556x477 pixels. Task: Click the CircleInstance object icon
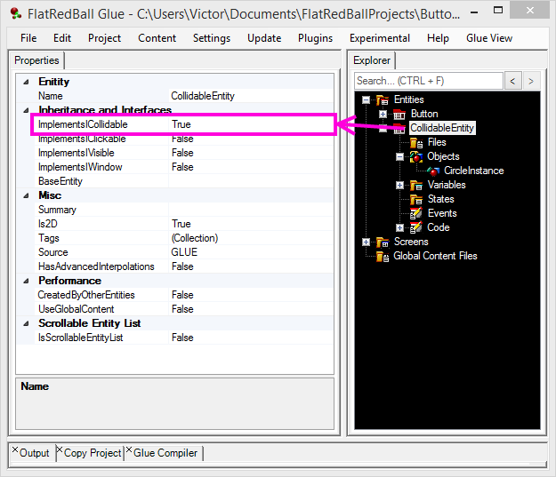coord(433,171)
